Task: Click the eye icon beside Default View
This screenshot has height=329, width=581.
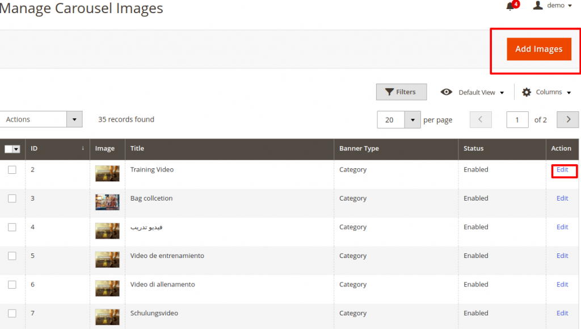Action: pos(447,91)
